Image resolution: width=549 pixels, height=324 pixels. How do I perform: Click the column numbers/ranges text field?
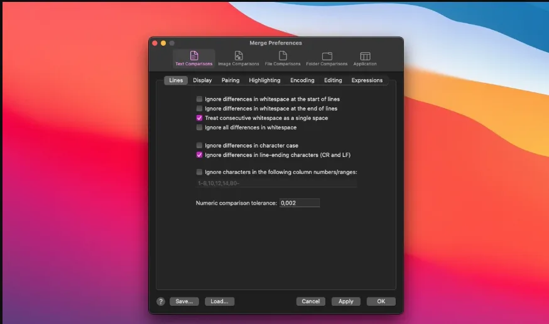click(x=276, y=183)
